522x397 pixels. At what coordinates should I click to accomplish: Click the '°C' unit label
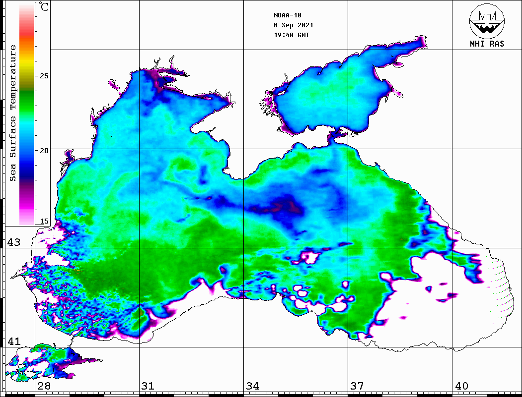(44, 6)
